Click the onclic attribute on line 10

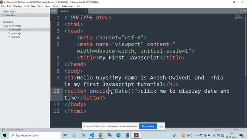(99, 91)
